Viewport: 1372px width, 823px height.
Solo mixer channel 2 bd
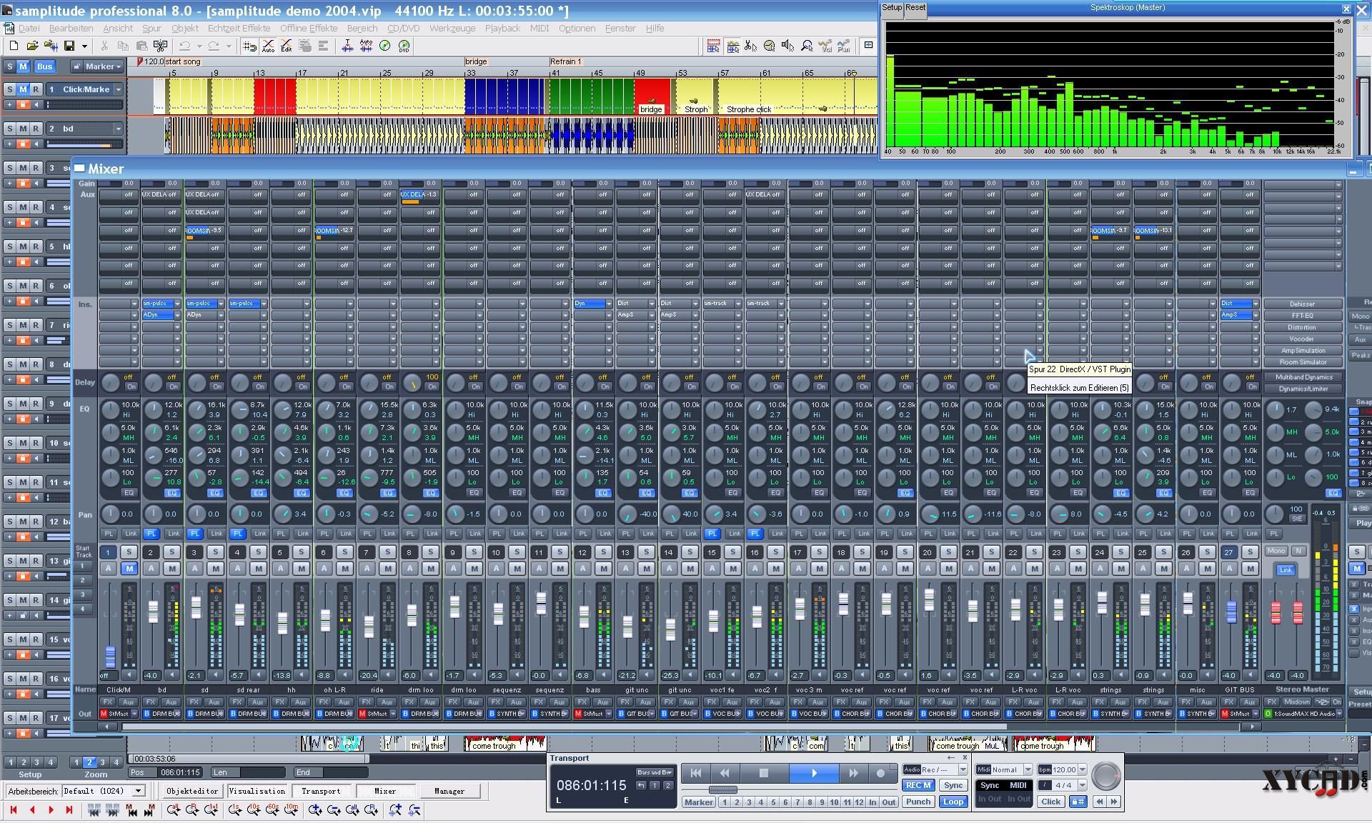pyautogui.click(x=171, y=552)
